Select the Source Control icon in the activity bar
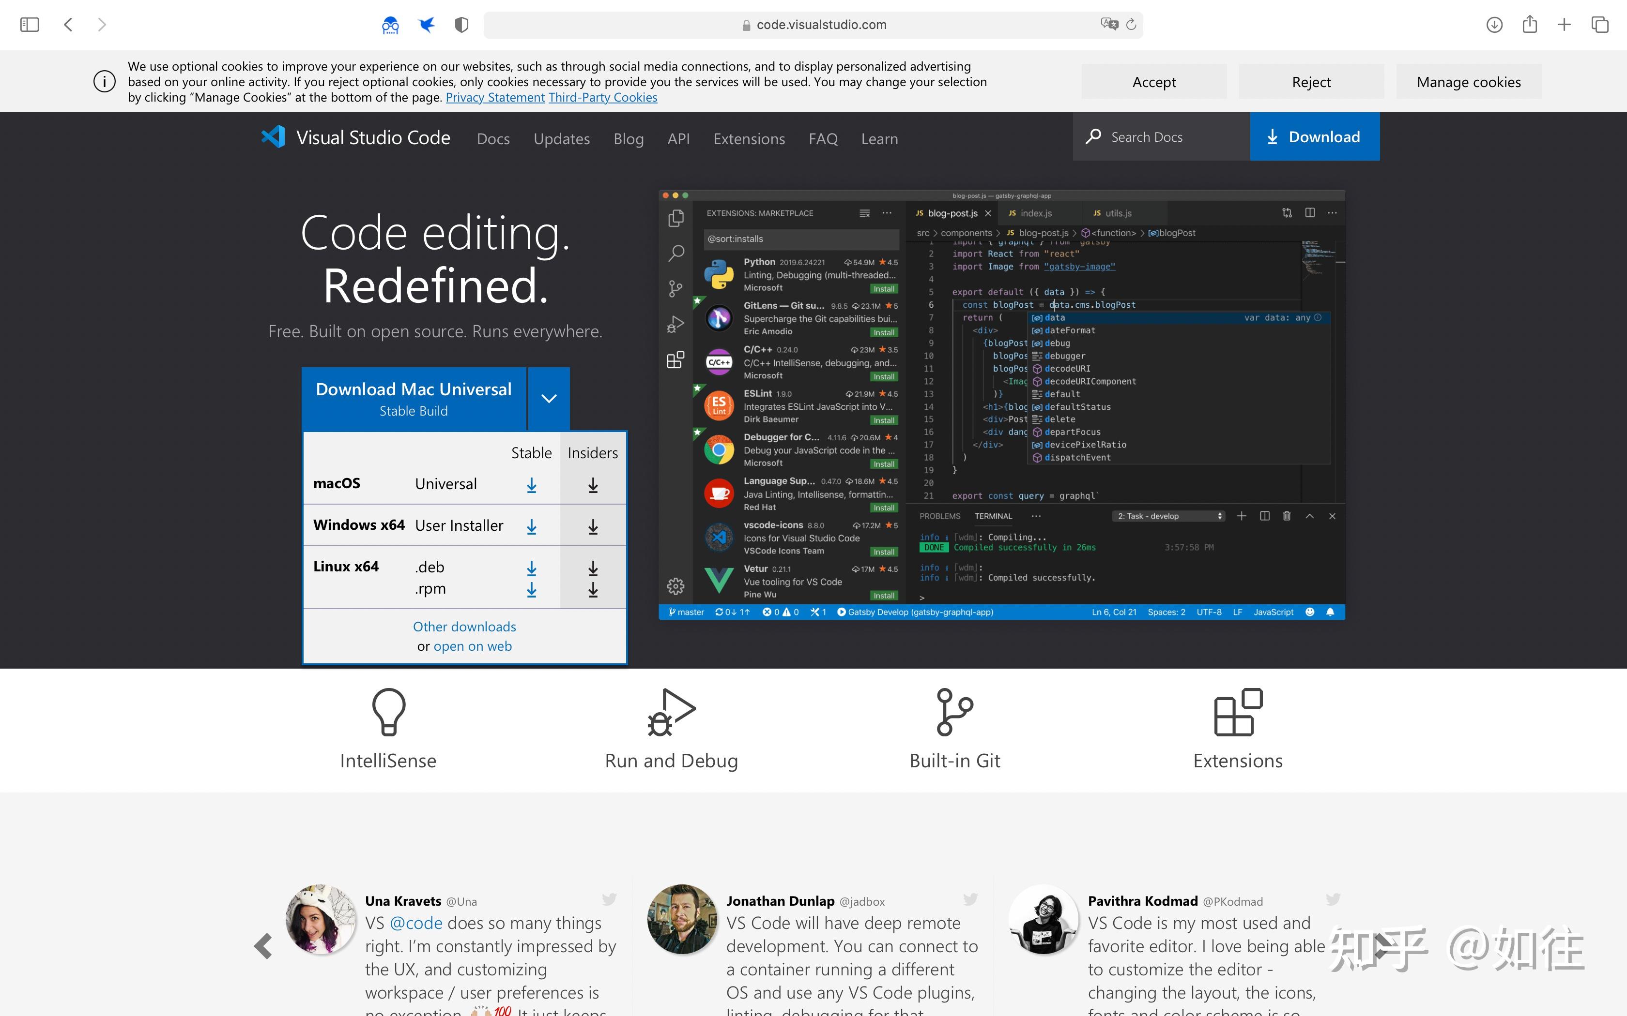This screenshot has width=1627, height=1016. point(675,287)
